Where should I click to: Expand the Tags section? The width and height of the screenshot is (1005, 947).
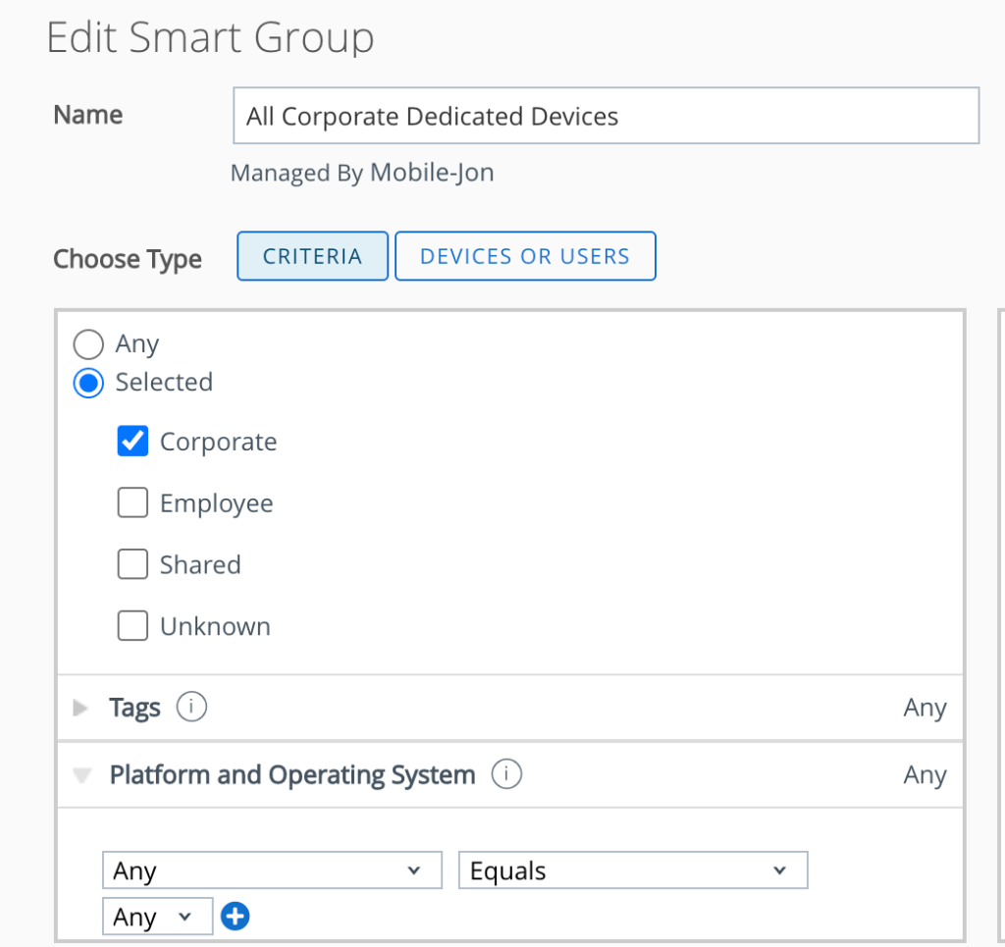coord(81,707)
